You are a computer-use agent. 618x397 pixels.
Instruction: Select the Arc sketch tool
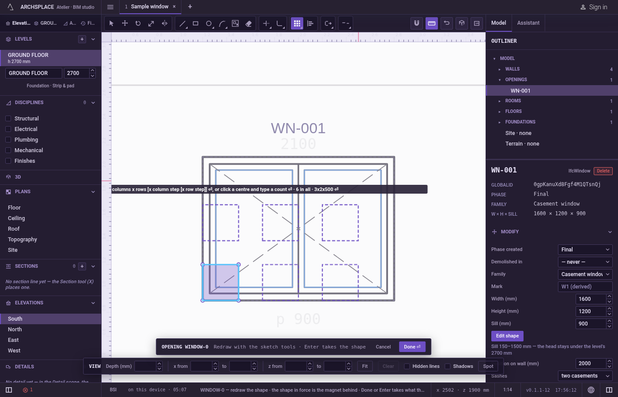point(222,23)
